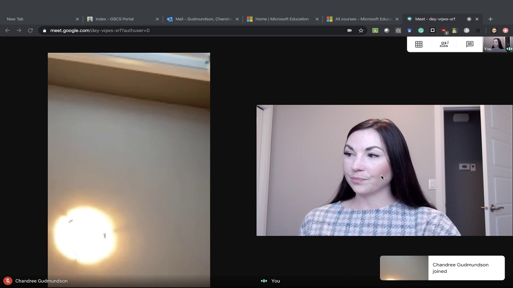Open the Google Classroom extension icon
The width and height of the screenshot is (513, 288).
click(x=375, y=30)
